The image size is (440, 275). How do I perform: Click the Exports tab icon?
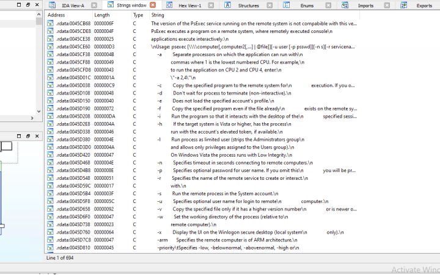[403, 5]
